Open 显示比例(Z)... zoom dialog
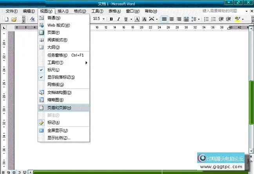Image resolution: width=254 pixels, height=174 pixels. coord(64,138)
